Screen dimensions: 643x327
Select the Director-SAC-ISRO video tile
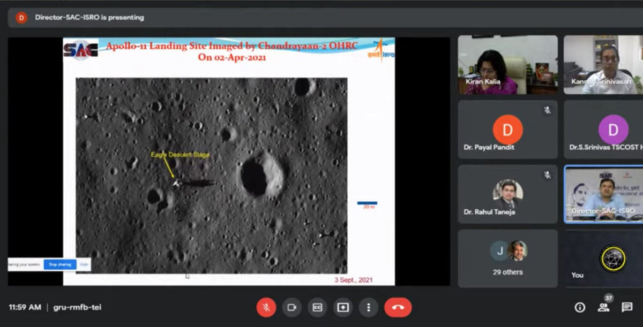603,194
